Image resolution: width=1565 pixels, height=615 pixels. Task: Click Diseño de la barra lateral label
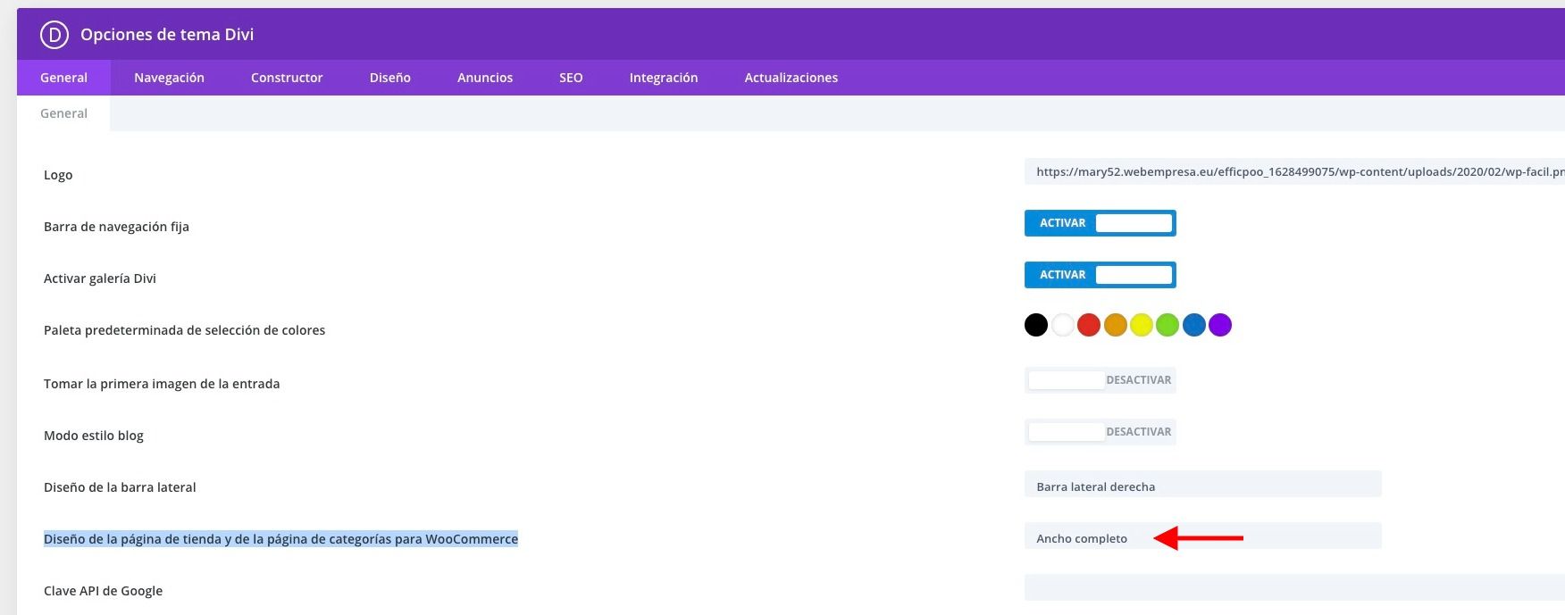click(x=120, y=487)
